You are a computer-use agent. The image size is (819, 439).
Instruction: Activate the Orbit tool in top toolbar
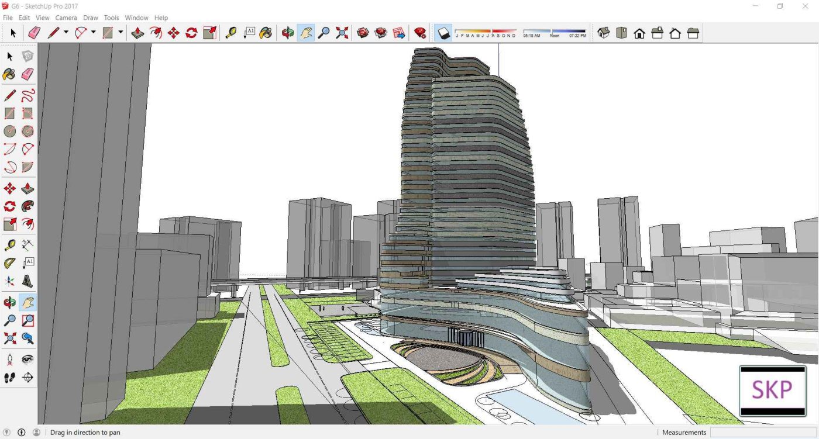(287, 33)
